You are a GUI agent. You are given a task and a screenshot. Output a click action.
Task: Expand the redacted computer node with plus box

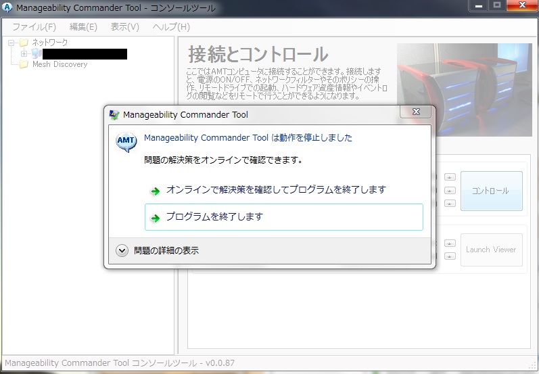tap(24, 53)
